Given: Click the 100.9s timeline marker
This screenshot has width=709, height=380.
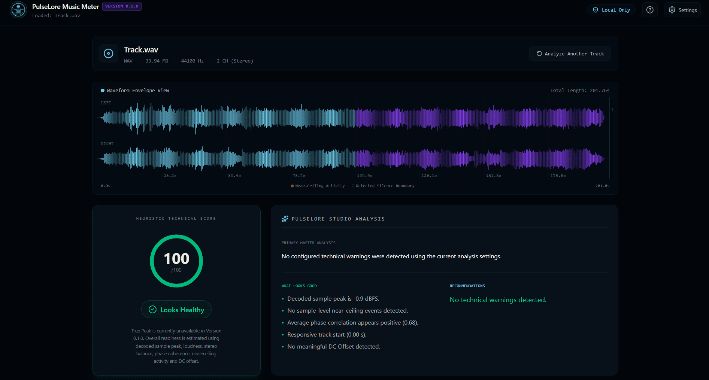Looking at the screenshot, I should pyautogui.click(x=364, y=176).
